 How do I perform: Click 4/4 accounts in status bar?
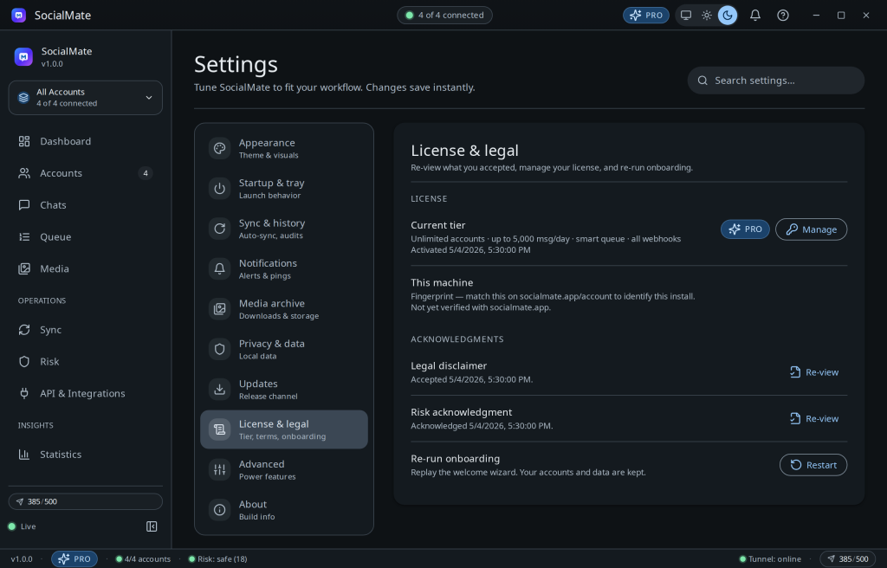click(143, 559)
